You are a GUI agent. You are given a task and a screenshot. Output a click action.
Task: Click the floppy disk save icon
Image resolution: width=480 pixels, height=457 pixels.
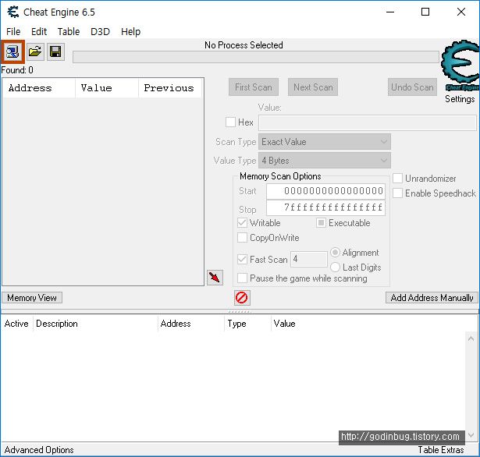[55, 51]
